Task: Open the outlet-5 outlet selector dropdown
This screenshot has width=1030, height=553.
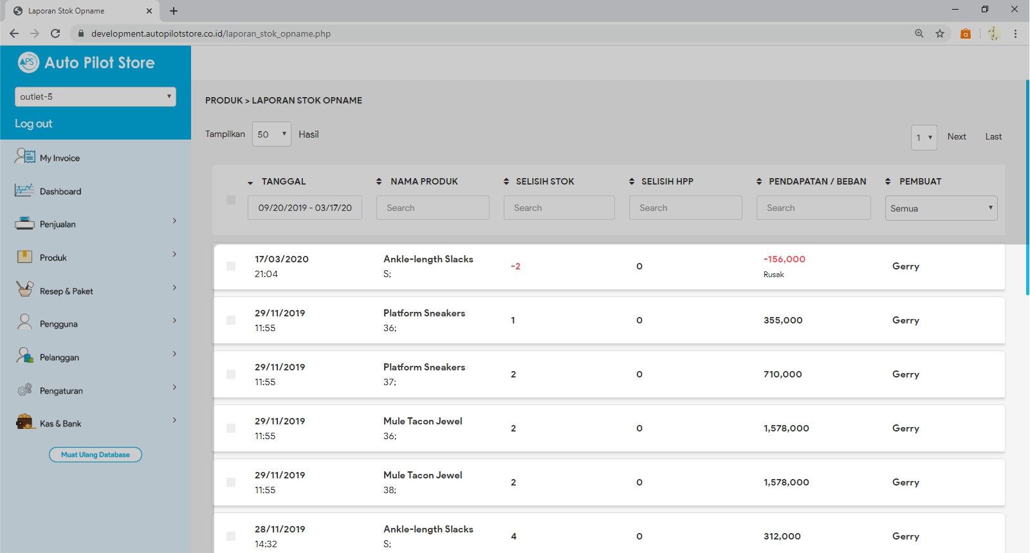Action: pyautogui.click(x=95, y=96)
